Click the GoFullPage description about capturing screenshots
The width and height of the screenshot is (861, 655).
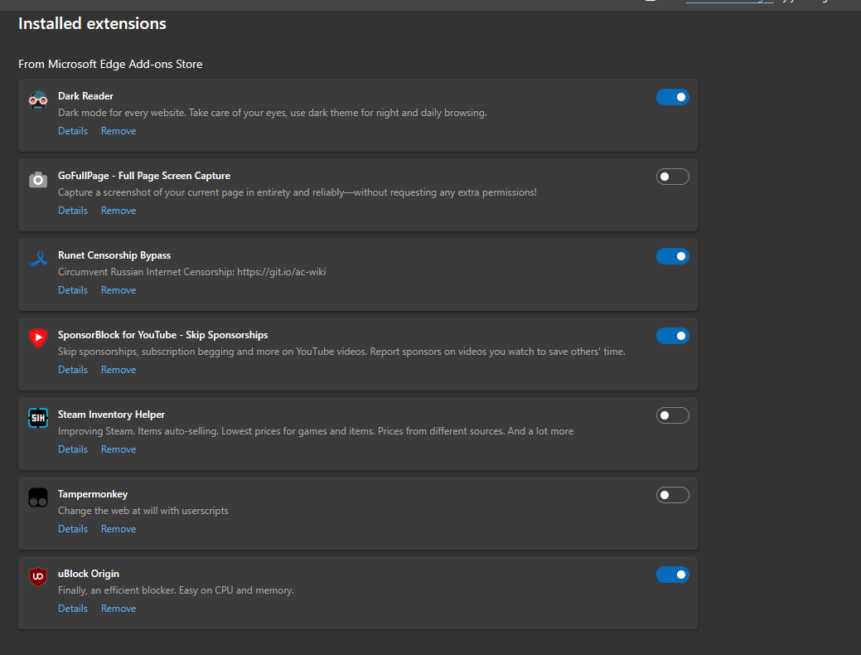click(297, 193)
